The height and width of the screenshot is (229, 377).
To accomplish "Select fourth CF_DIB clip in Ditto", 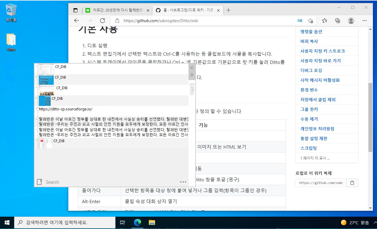I will pos(111,101).
